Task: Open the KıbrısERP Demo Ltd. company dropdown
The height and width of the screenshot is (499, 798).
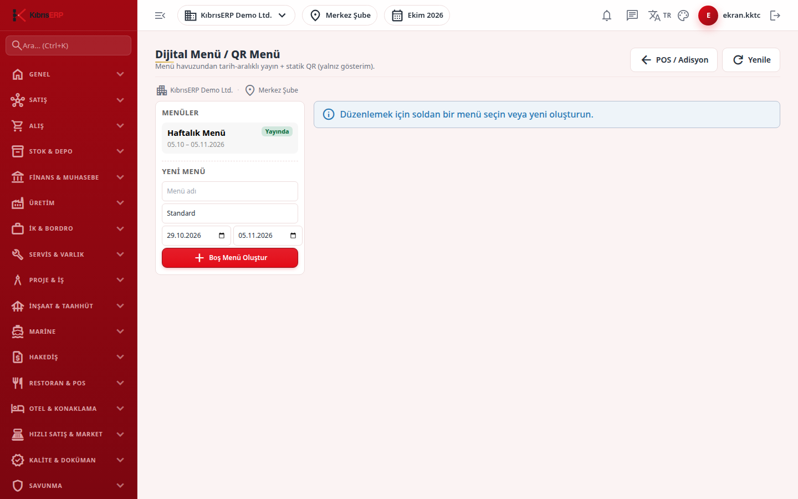Action: pos(236,16)
